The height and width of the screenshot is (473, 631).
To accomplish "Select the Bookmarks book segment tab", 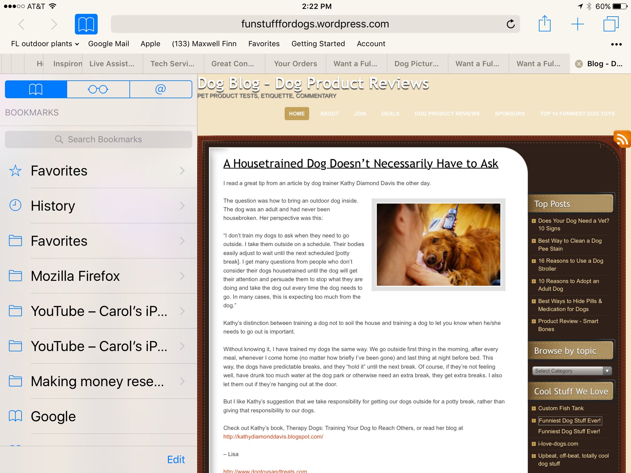I will pyautogui.click(x=36, y=89).
